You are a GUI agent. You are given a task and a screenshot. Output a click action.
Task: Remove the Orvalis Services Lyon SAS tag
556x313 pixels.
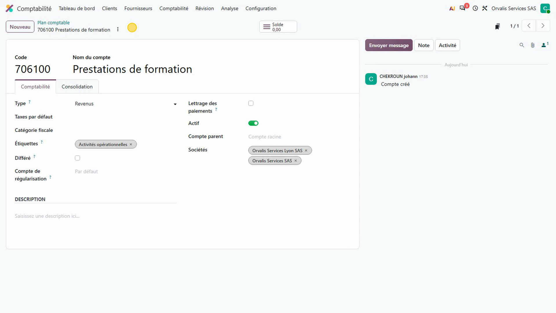306,150
